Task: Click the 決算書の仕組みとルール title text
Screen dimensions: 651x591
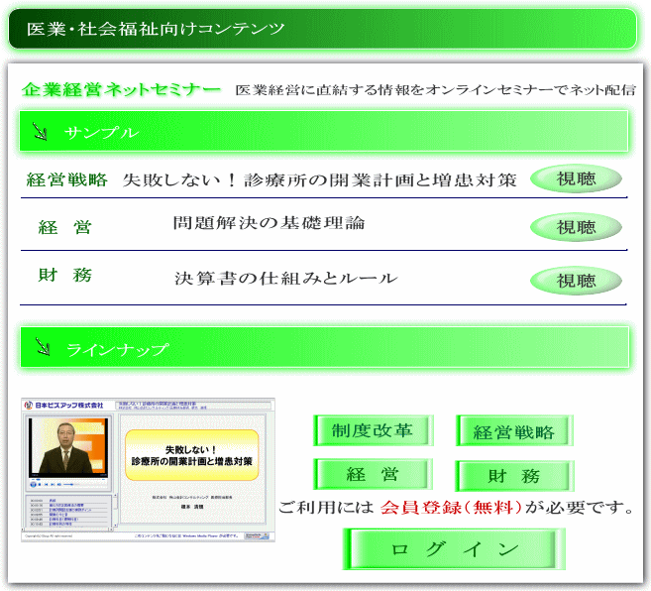Action: (x=285, y=279)
